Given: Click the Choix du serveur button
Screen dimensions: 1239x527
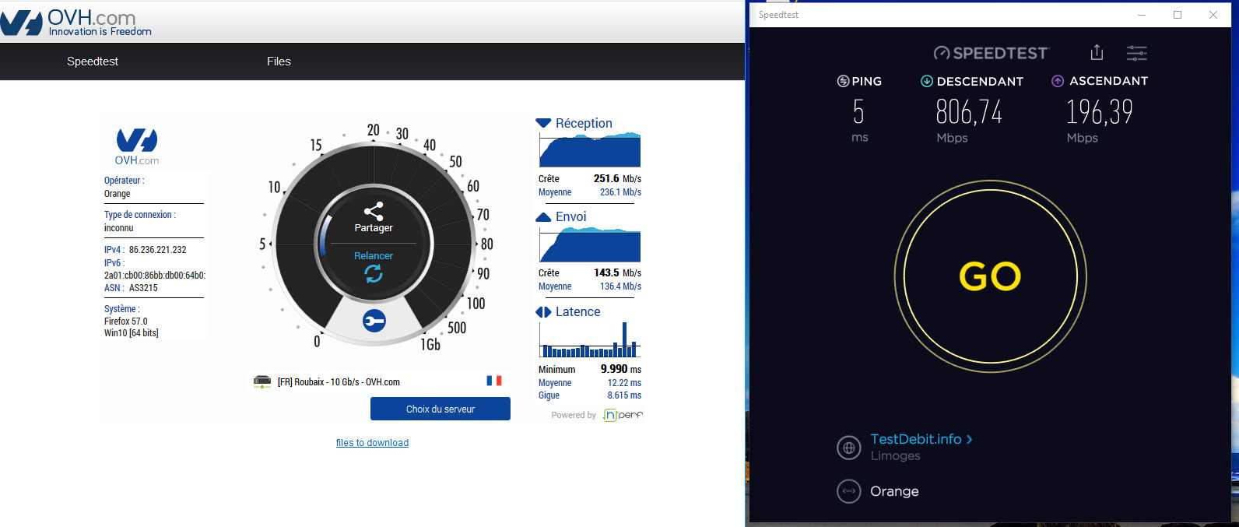Looking at the screenshot, I should click(x=440, y=409).
